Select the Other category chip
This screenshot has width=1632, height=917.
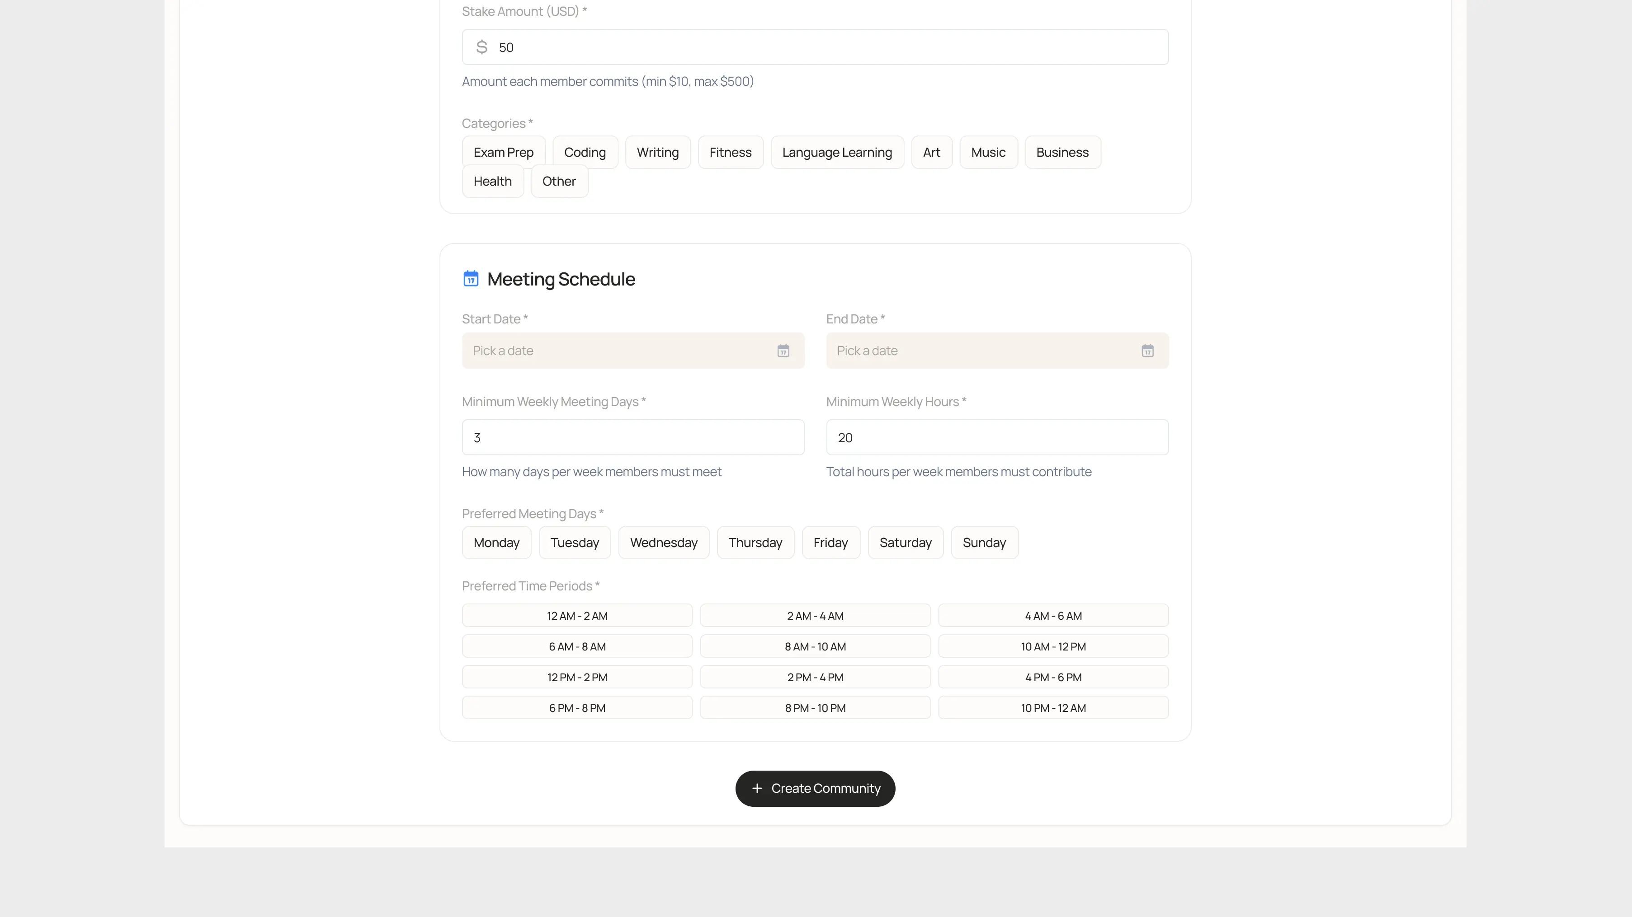point(559,182)
